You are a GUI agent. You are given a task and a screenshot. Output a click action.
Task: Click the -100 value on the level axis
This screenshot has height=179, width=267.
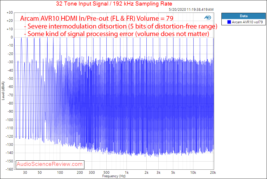(10, 120)
